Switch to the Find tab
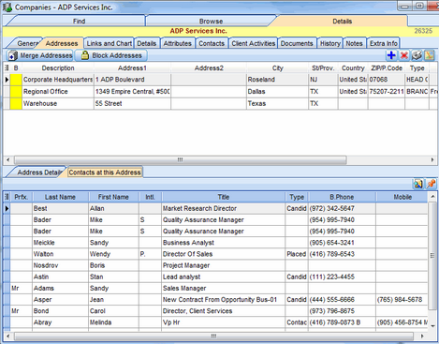 [x=79, y=22]
